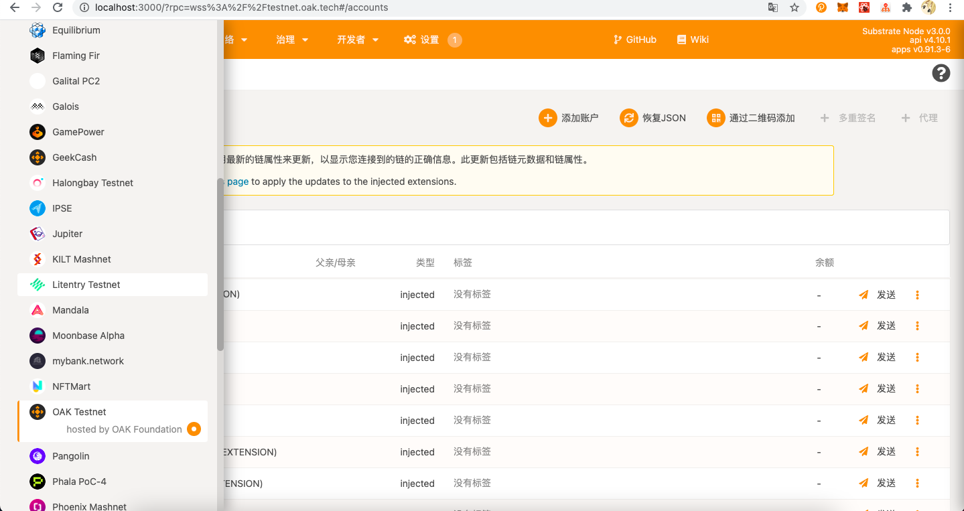Click the 代理 button
This screenshot has width=964, height=511.
click(918, 118)
